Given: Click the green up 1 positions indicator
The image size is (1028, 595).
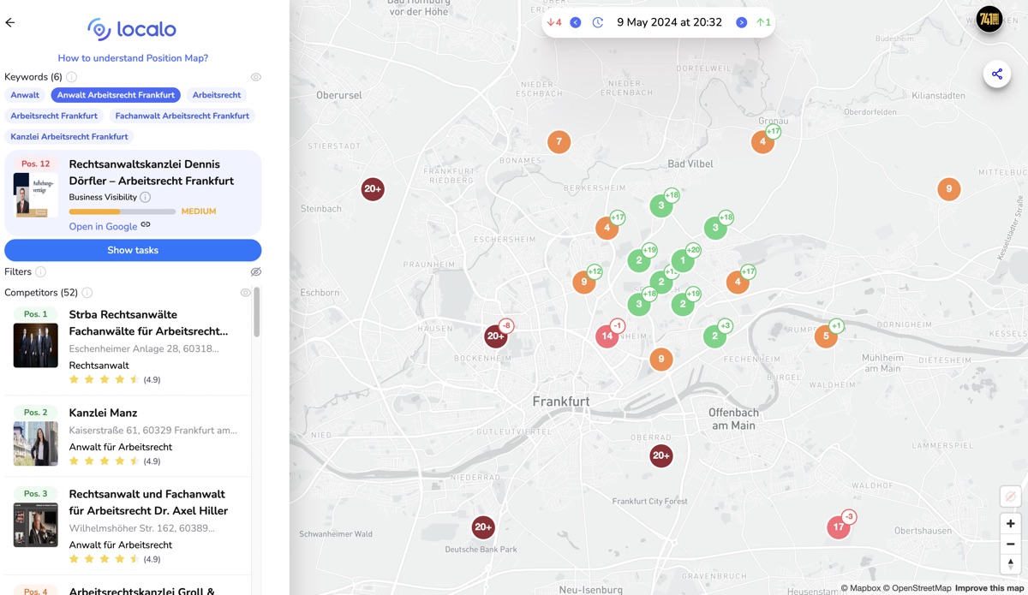Looking at the screenshot, I should (763, 22).
